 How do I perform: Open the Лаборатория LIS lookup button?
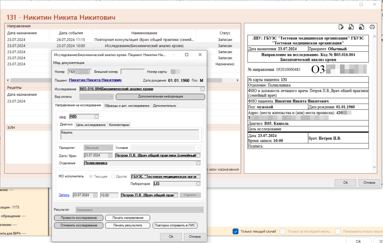pyautogui.click(x=198, y=184)
